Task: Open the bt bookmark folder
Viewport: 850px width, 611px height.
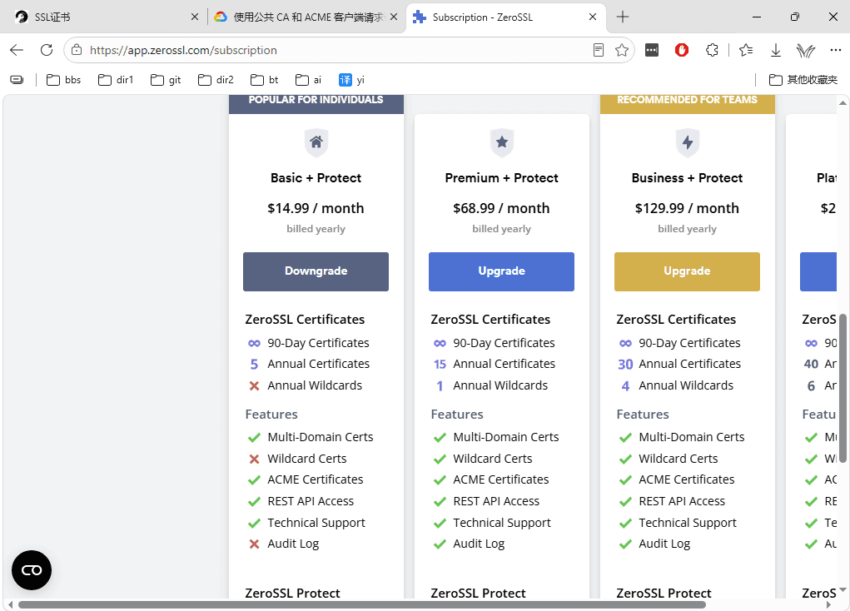Action: click(x=265, y=80)
